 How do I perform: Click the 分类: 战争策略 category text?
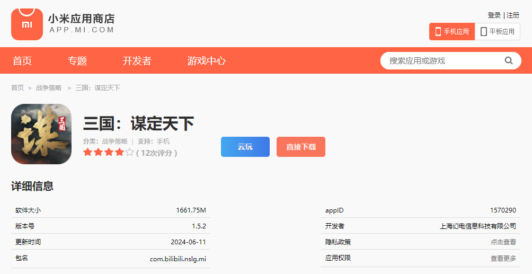tap(105, 142)
